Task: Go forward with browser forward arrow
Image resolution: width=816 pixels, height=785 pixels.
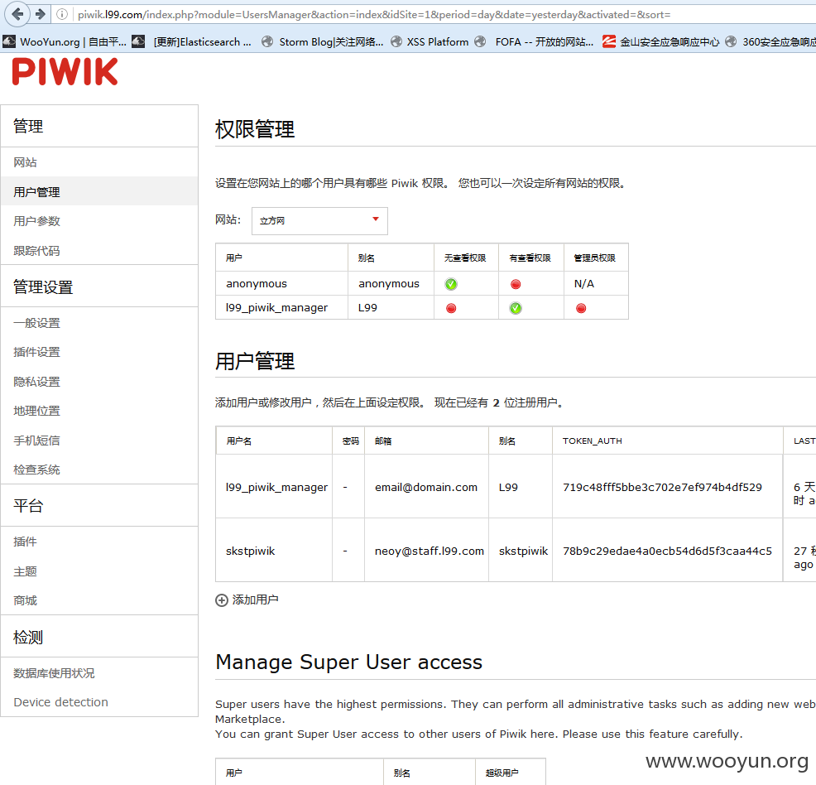Action: (40, 14)
